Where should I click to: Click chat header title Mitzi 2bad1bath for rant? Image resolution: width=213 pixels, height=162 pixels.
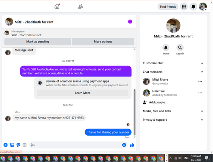[x=34, y=22]
